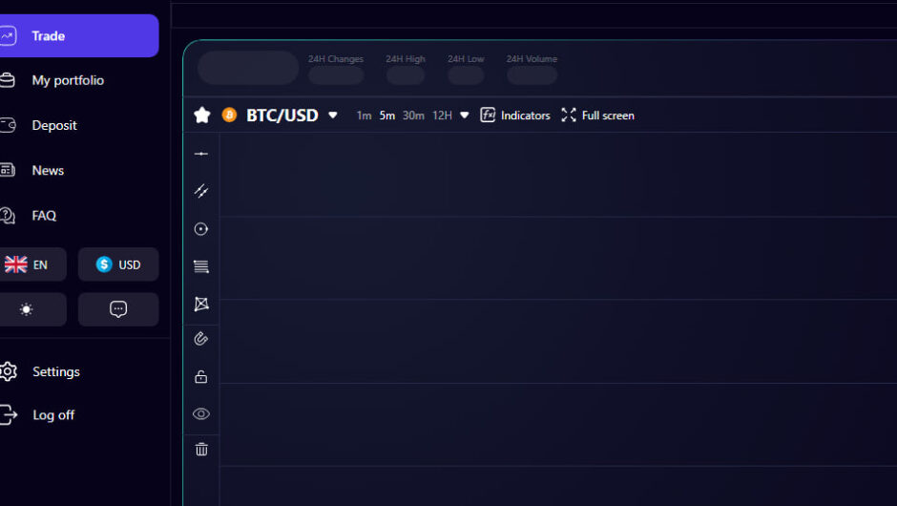Click the Indicators button
Screen dimensions: 897x506
click(x=515, y=116)
